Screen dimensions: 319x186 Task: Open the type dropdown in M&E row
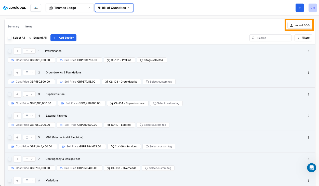[29, 137]
